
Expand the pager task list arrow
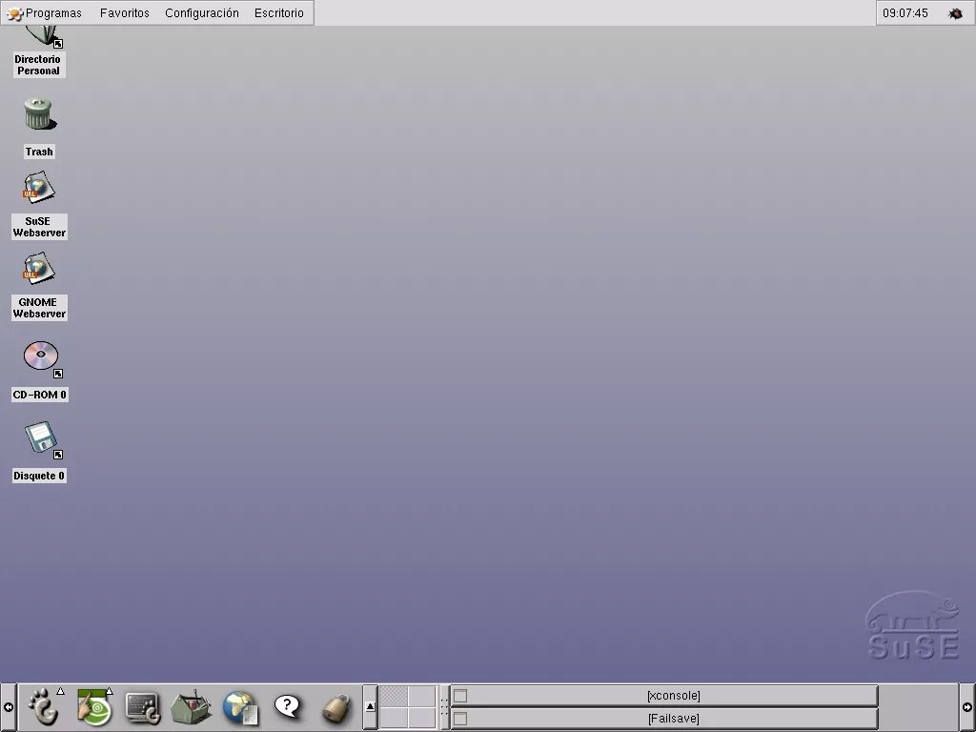(x=371, y=706)
